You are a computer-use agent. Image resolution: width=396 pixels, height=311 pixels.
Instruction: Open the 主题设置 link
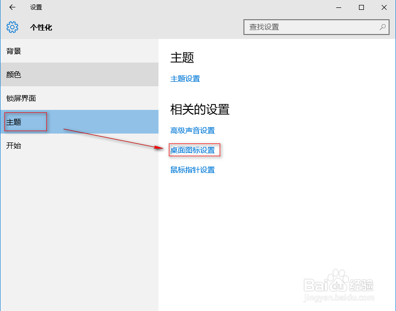click(185, 78)
